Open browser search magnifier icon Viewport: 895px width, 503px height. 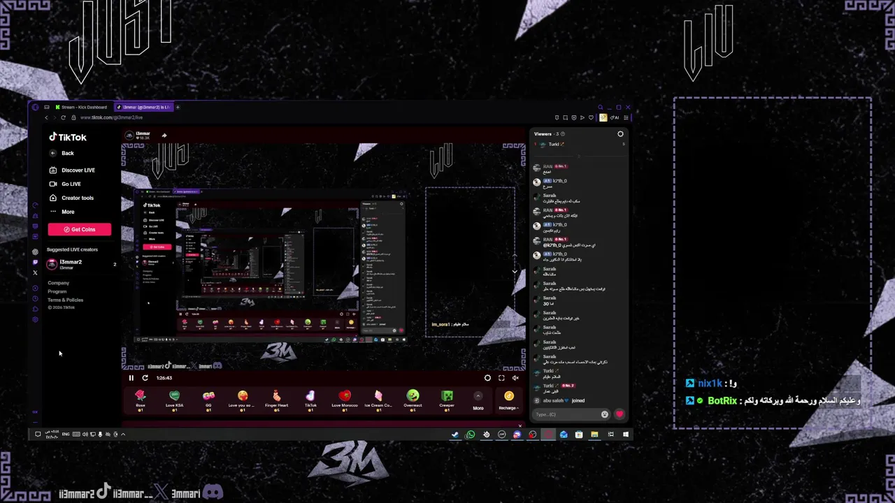click(600, 108)
